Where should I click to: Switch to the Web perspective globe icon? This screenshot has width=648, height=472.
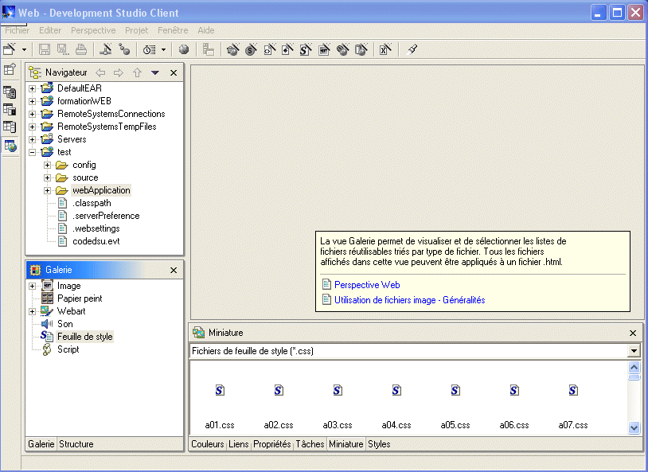[x=10, y=146]
